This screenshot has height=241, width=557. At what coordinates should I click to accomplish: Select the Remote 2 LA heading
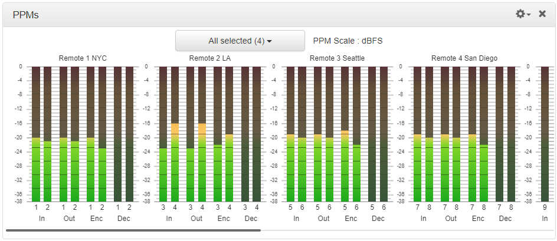[209, 58]
